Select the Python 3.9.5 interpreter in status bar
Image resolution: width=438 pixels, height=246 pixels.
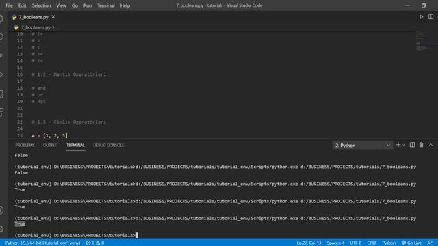[x=42, y=243]
